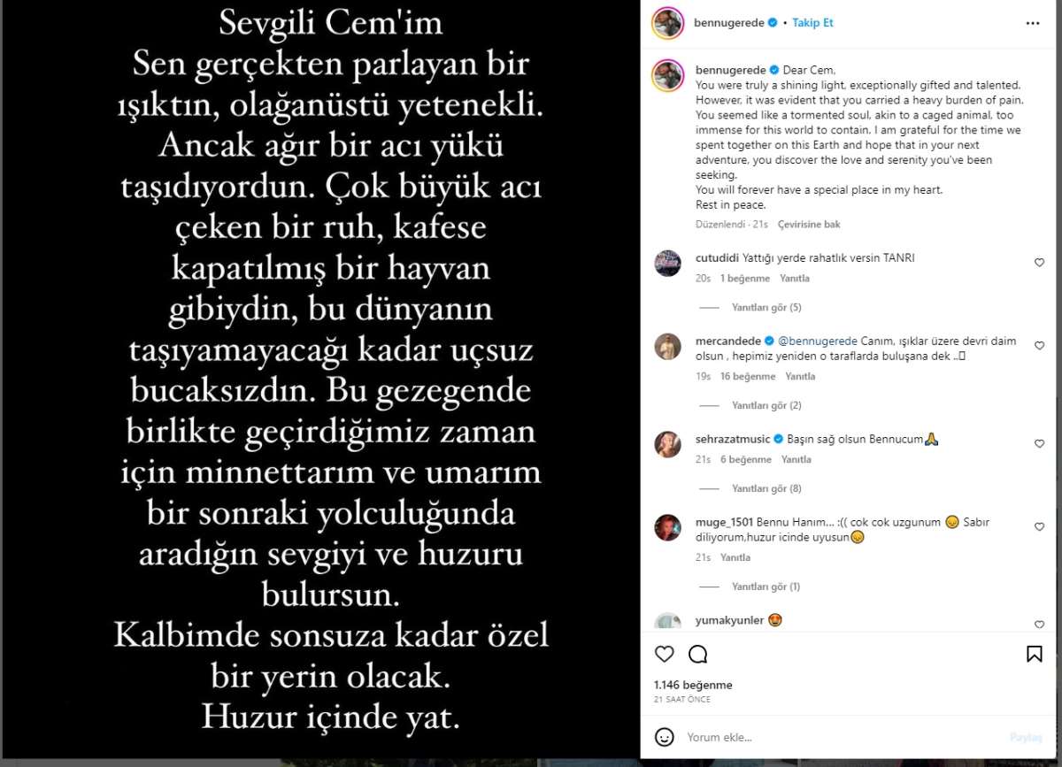Open the three-dot more options menu

(x=1033, y=23)
